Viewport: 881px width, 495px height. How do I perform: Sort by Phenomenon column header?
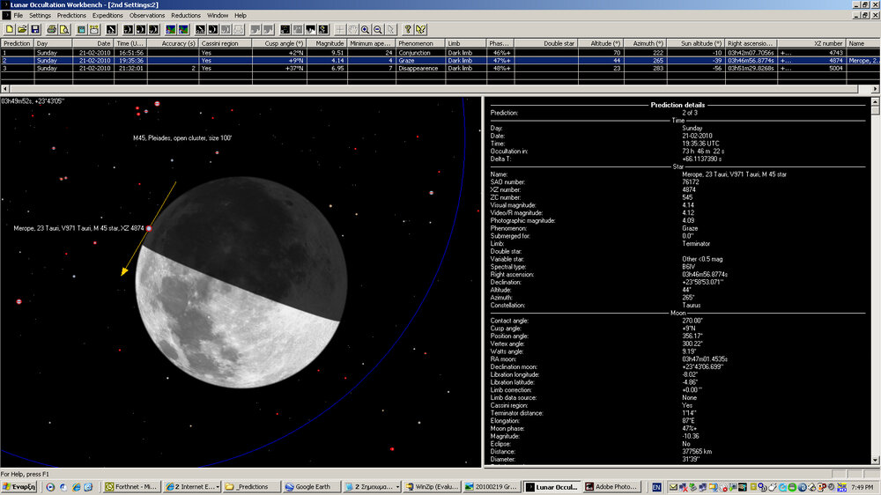pyautogui.click(x=415, y=43)
